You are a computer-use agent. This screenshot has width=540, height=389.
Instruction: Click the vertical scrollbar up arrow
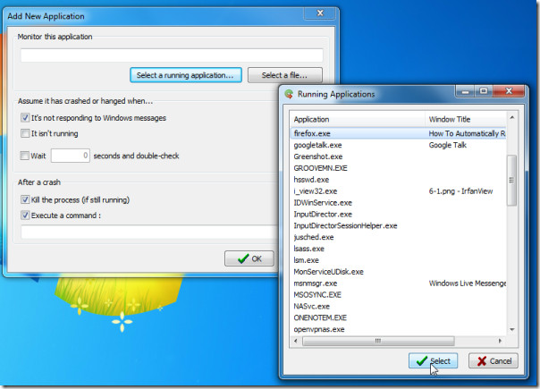(x=511, y=118)
